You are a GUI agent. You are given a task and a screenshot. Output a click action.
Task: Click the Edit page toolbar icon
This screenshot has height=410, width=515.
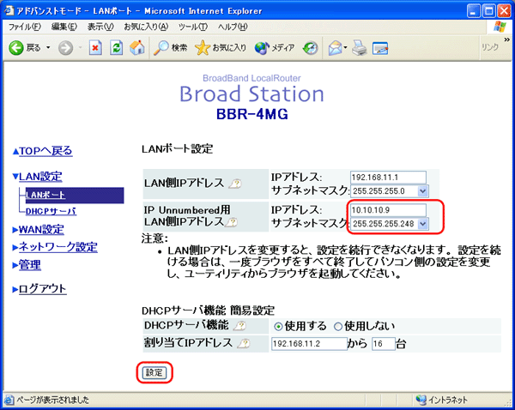pos(380,48)
